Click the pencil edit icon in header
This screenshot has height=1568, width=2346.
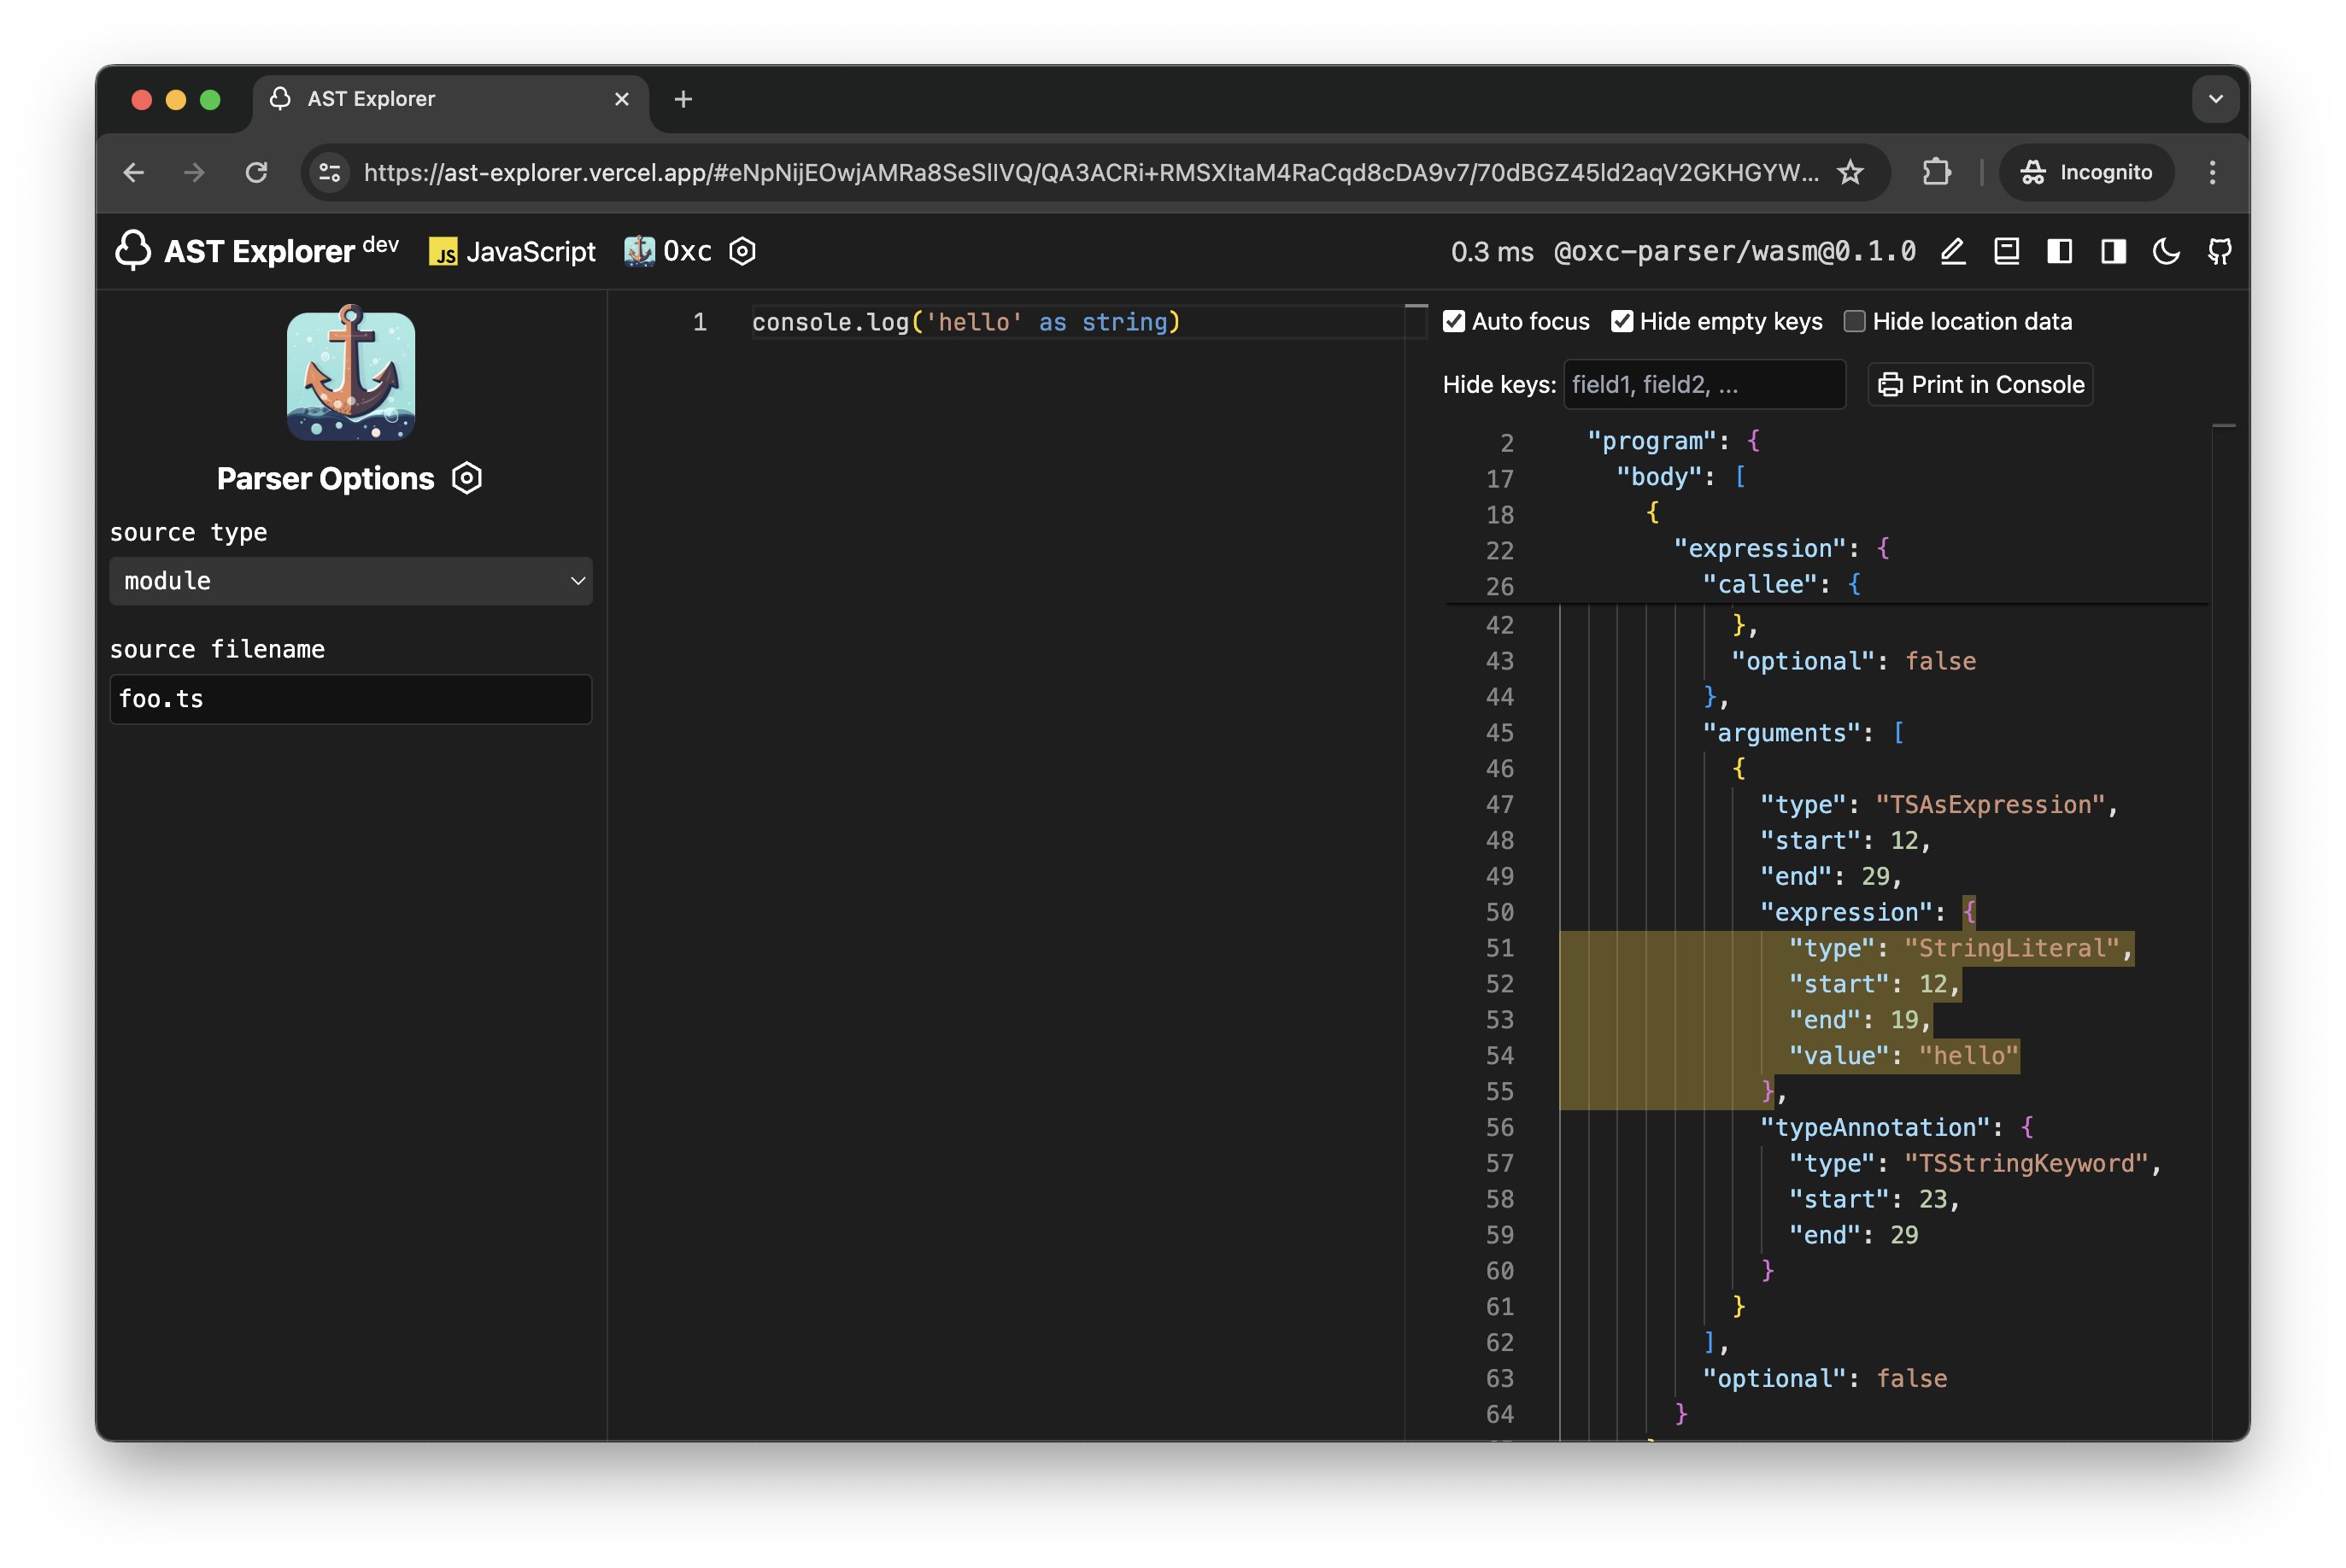point(1953,251)
